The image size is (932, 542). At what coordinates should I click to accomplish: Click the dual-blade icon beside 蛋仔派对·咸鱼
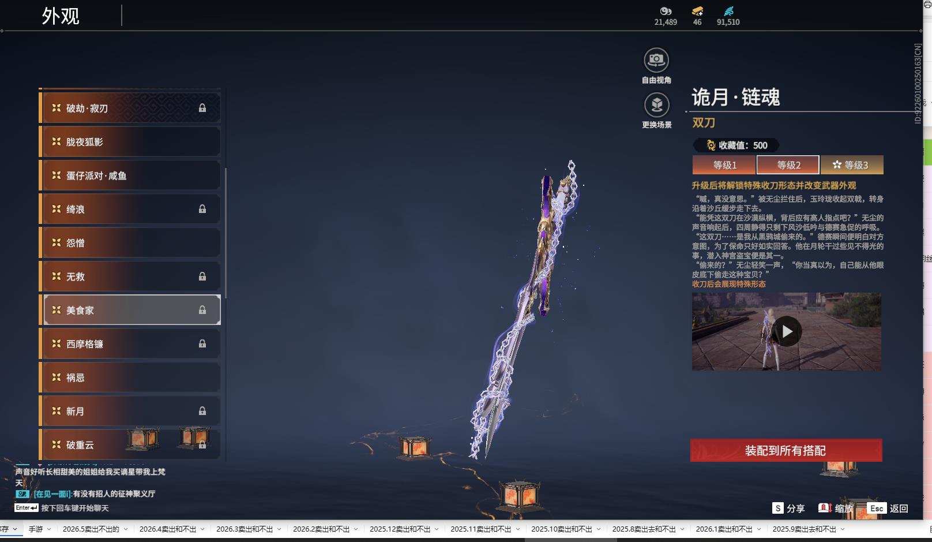(57, 175)
